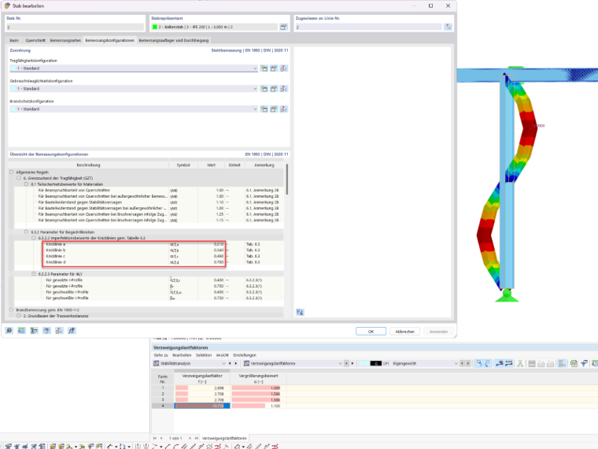Viewport: 598px width, 449px height.
Task: Click the edit icon beside Brandschutzkonfiguration
Action: [x=274, y=109]
